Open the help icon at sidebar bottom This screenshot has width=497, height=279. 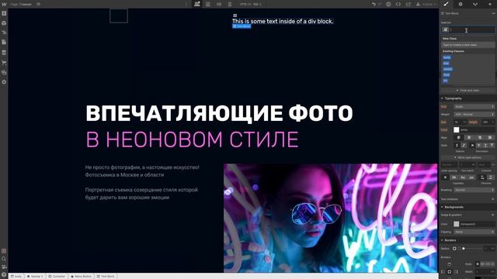tap(4, 274)
